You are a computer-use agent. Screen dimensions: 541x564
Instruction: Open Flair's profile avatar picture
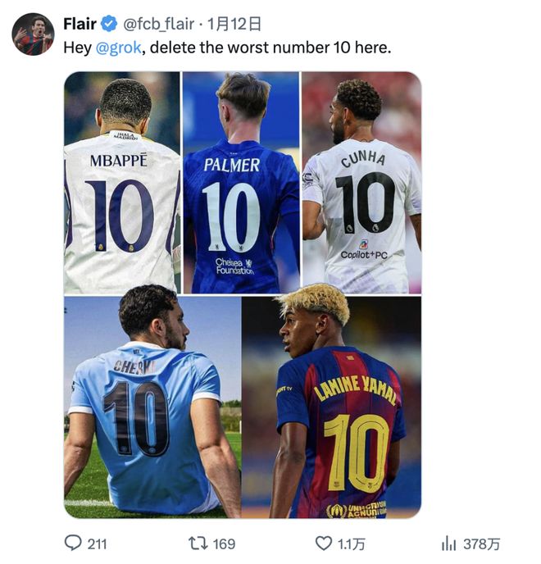pos(33,34)
